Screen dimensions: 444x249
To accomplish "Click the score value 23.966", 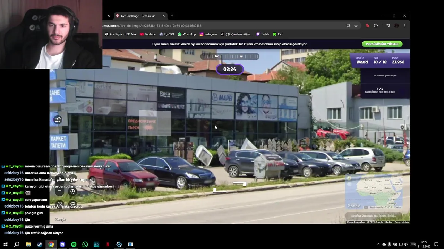I will point(398,62).
